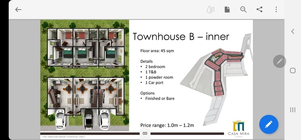Tap the back arrow in the top bar
Screen dimensions: 301x140
[x=18, y=10]
